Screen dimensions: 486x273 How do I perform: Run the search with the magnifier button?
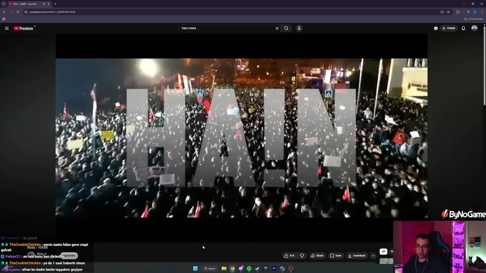[286, 28]
